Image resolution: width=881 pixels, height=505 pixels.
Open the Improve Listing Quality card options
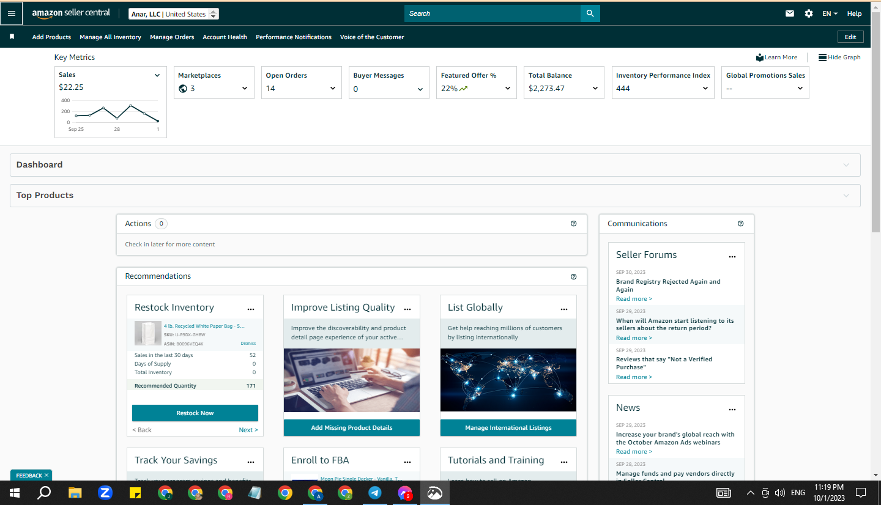coord(407,309)
